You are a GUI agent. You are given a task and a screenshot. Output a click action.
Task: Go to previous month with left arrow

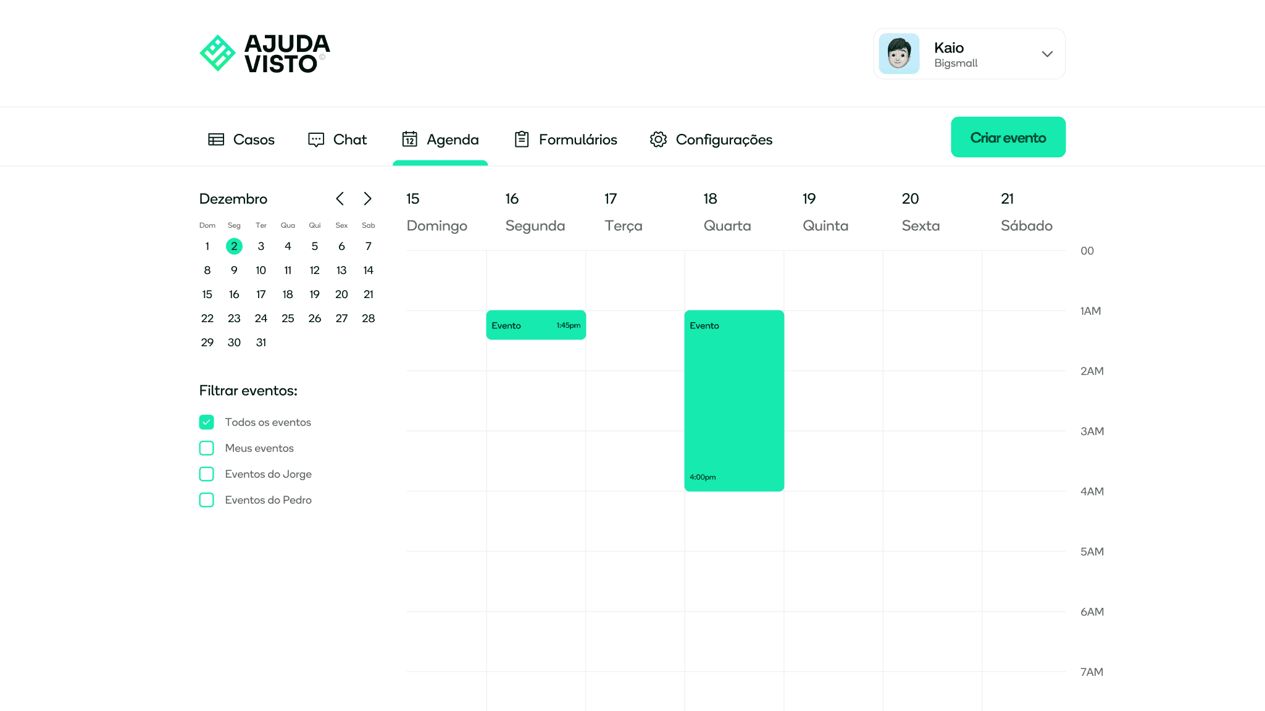click(x=340, y=199)
